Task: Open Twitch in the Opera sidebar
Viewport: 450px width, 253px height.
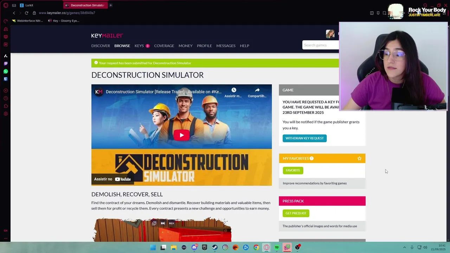Action: click(6, 64)
